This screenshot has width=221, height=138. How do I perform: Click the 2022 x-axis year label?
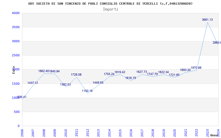[x=197, y=133]
